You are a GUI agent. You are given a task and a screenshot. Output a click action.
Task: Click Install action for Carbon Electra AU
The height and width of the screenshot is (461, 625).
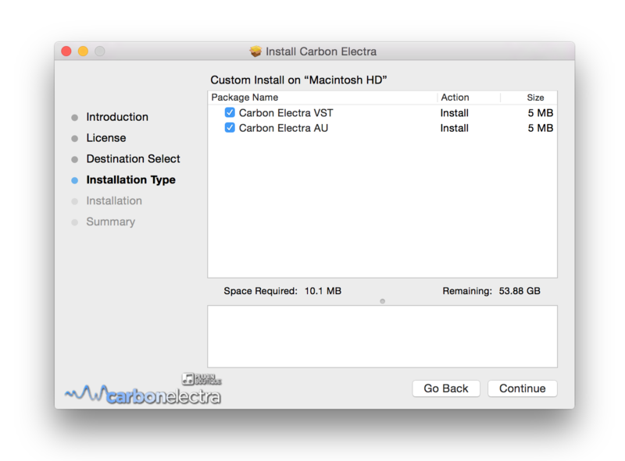pos(454,128)
